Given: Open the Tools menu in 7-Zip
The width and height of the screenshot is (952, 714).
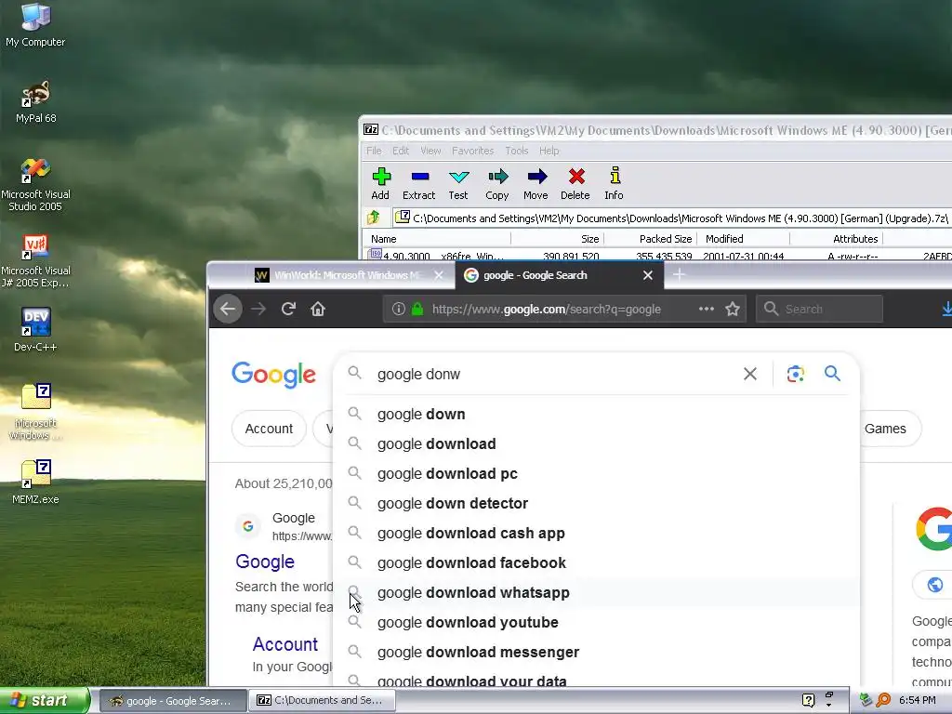Looking at the screenshot, I should tap(517, 151).
